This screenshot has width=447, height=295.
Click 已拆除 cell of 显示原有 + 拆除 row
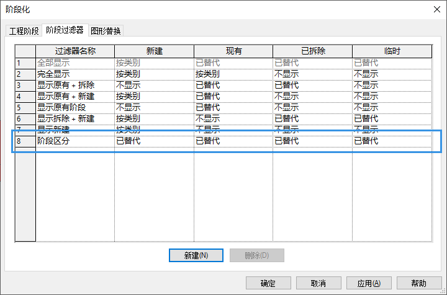point(313,86)
